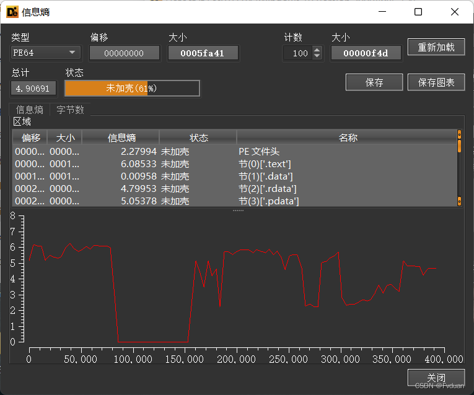Click entropy value 4.79953
The image size is (474, 395).
(x=138, y=189)
